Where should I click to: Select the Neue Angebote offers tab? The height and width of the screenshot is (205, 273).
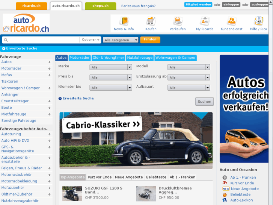[129, 177]
